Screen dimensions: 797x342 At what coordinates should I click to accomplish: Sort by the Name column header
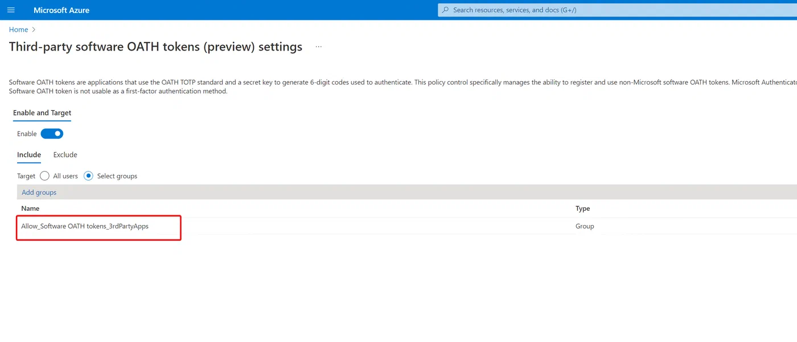(30, 209)
